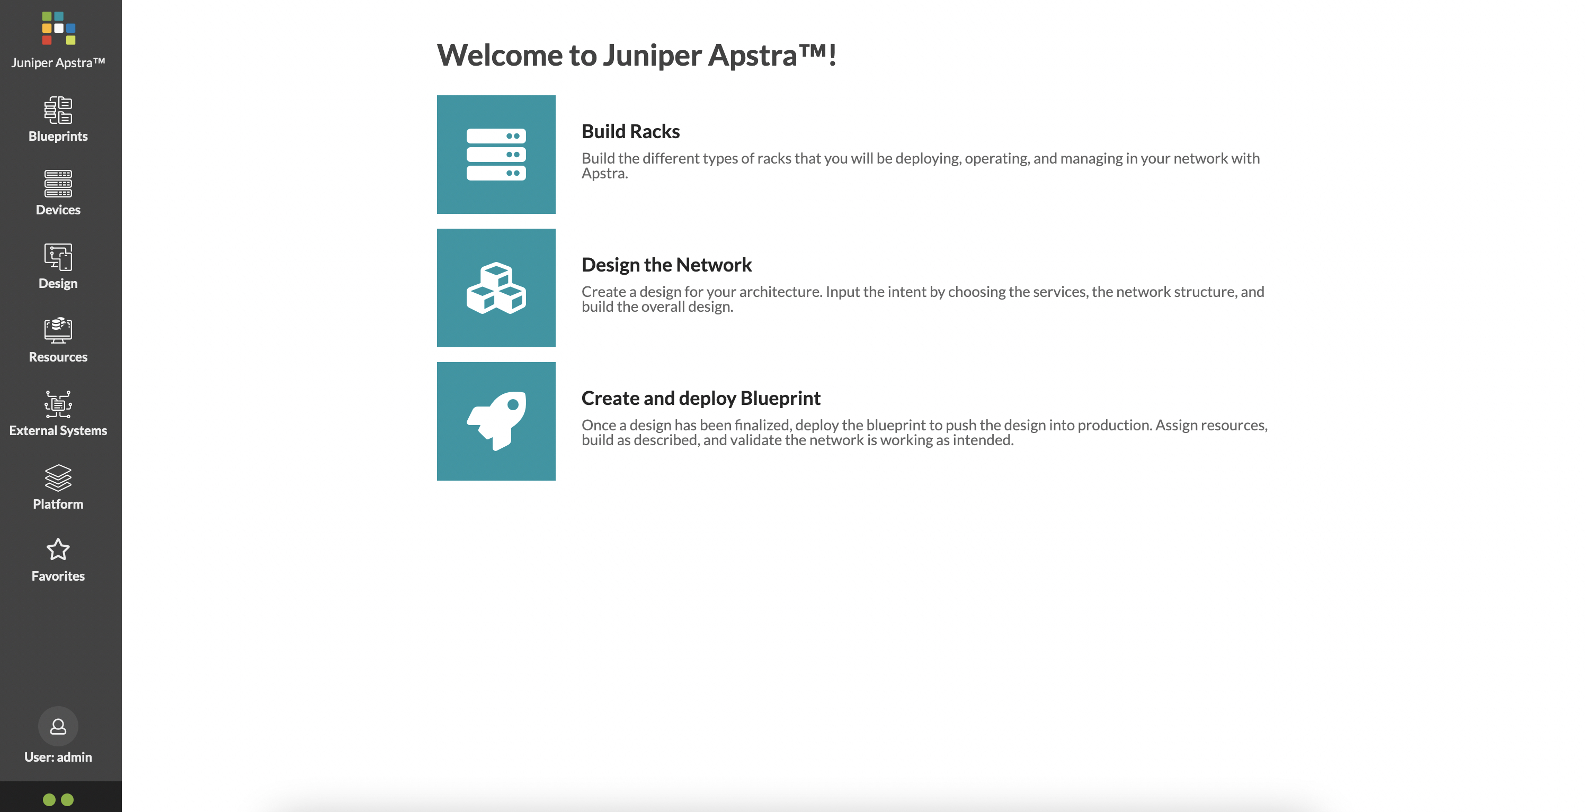
Task: Open the Blueprints sidebar icon
Action: coord(58,110)
